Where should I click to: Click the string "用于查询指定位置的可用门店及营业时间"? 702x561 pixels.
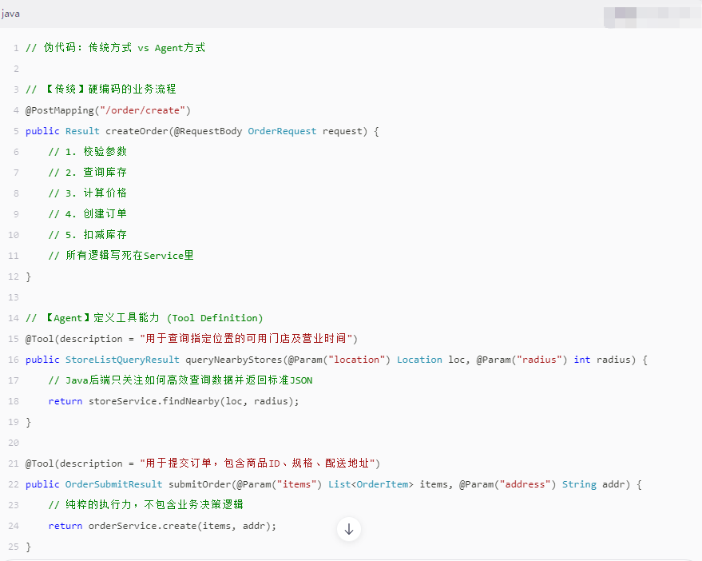pyautogui.click(x=246, y=338)
